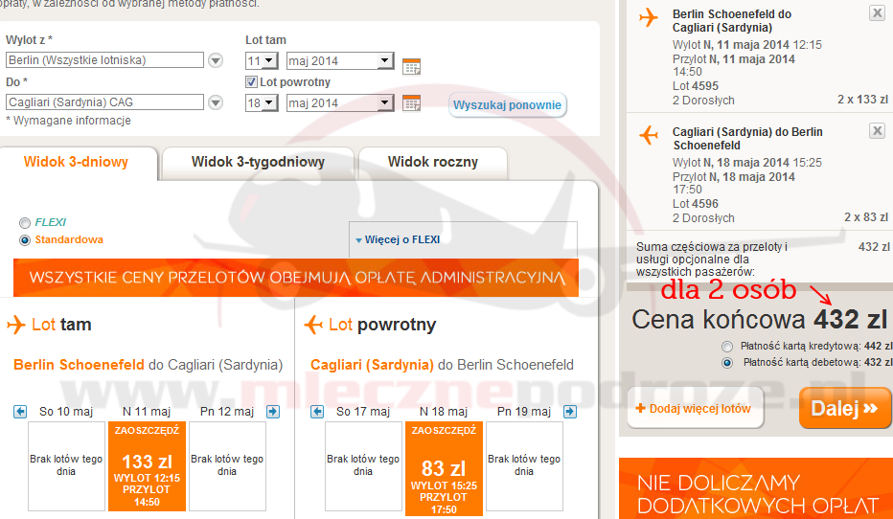Open departure day dropdown showing 11
The height and width of the screenshot is (519, 893).
(x=262, y=61)
